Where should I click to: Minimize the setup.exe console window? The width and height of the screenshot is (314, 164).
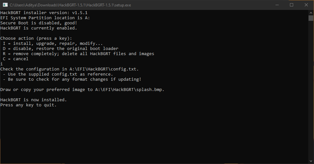[277, 5]
